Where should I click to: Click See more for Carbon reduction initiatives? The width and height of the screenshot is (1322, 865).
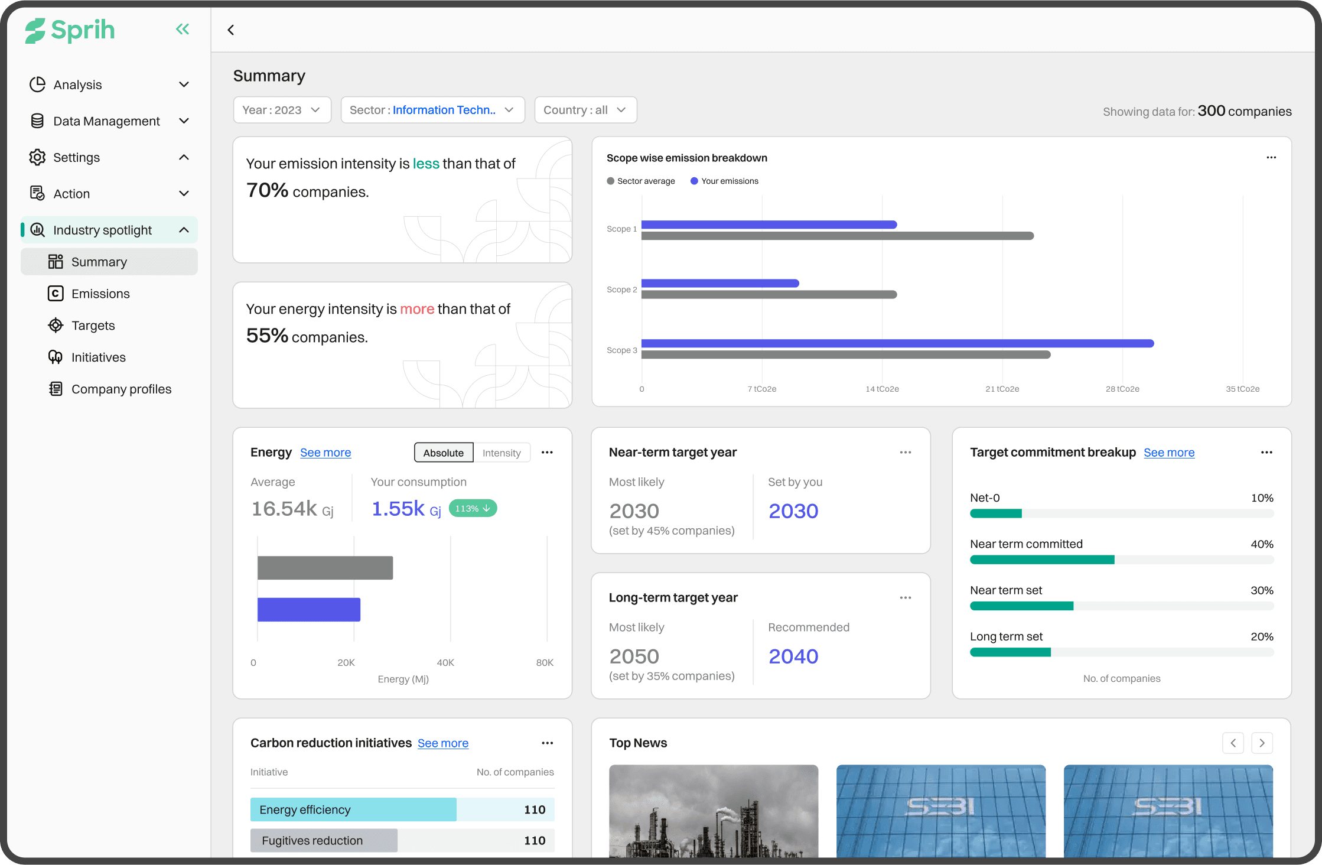442,743
